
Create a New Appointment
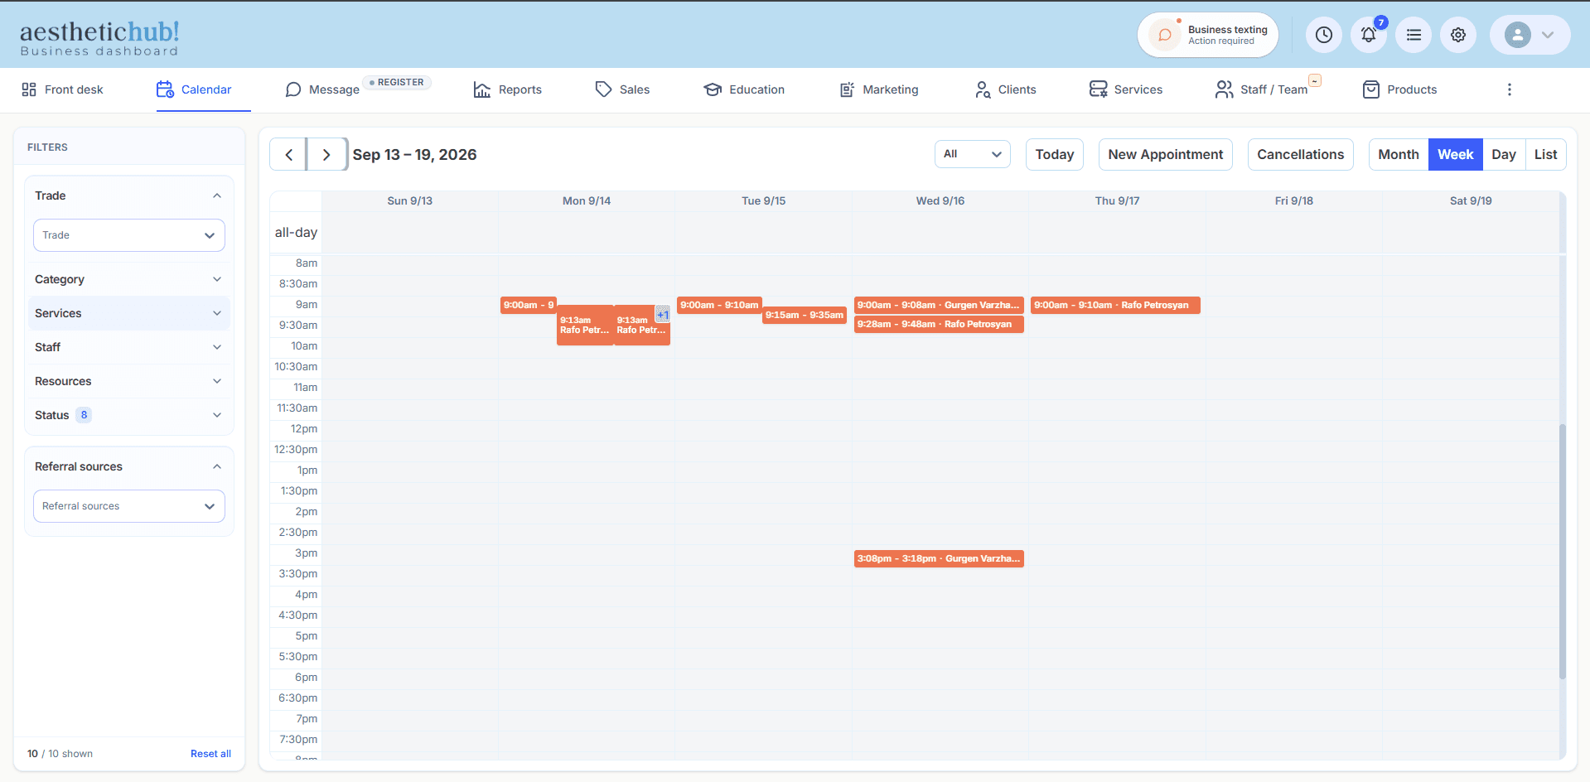(x=1166, y=155)
